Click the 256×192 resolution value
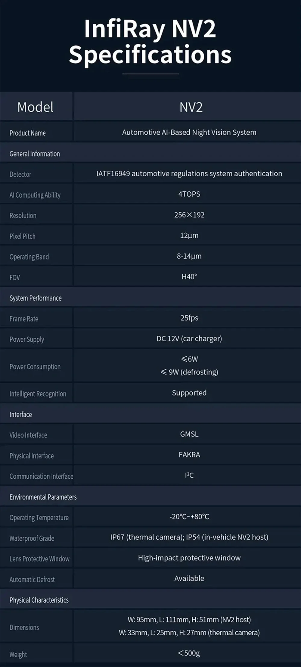 tap(189, 215)
